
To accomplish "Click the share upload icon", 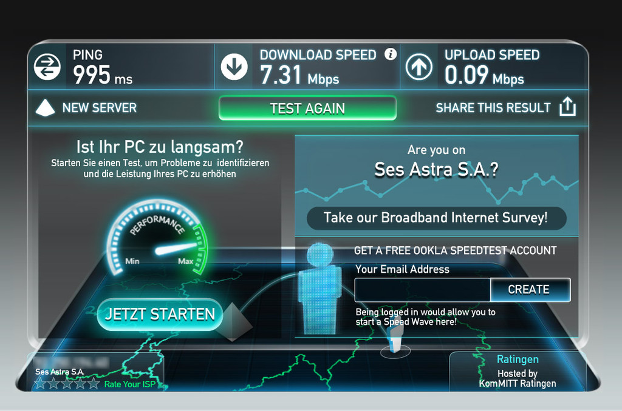I will pos(567,106).
